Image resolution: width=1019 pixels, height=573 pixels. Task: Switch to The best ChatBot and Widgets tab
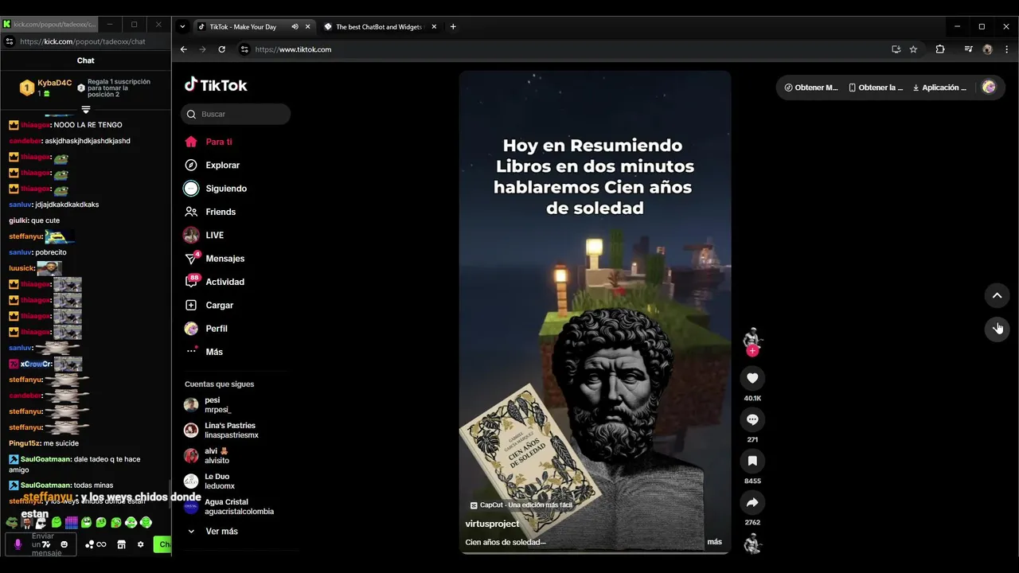[x=378, y=26]
